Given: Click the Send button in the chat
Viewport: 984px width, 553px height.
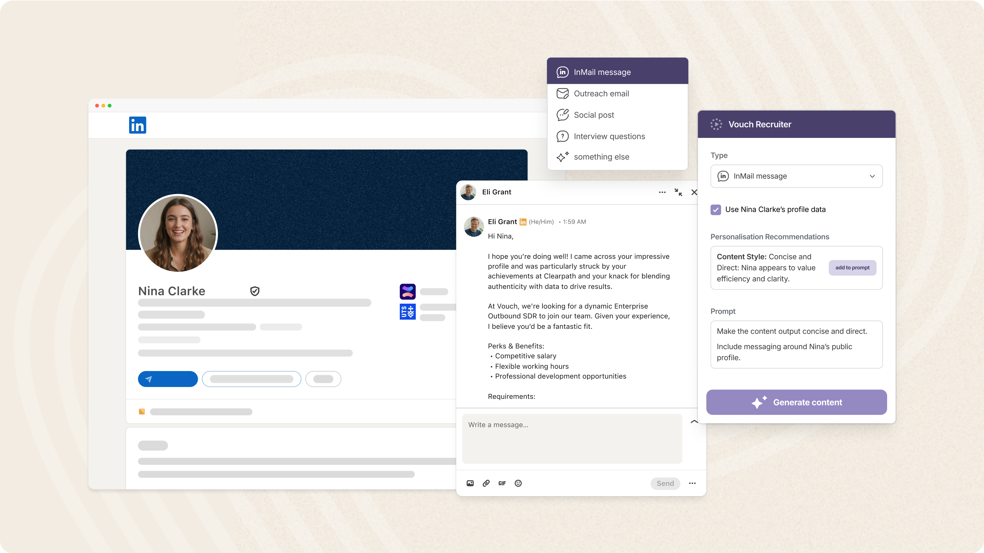Looking at the screenshot, I should (x=665, y=483).
